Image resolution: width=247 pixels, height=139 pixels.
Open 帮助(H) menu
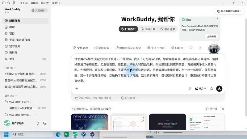coord(56,3)
